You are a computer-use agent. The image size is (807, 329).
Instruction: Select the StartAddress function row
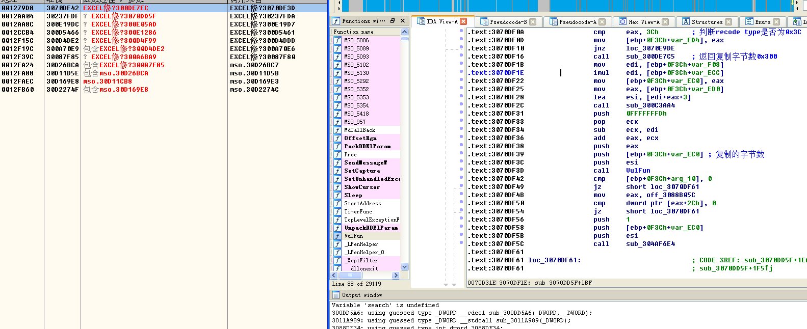point(366,203)
